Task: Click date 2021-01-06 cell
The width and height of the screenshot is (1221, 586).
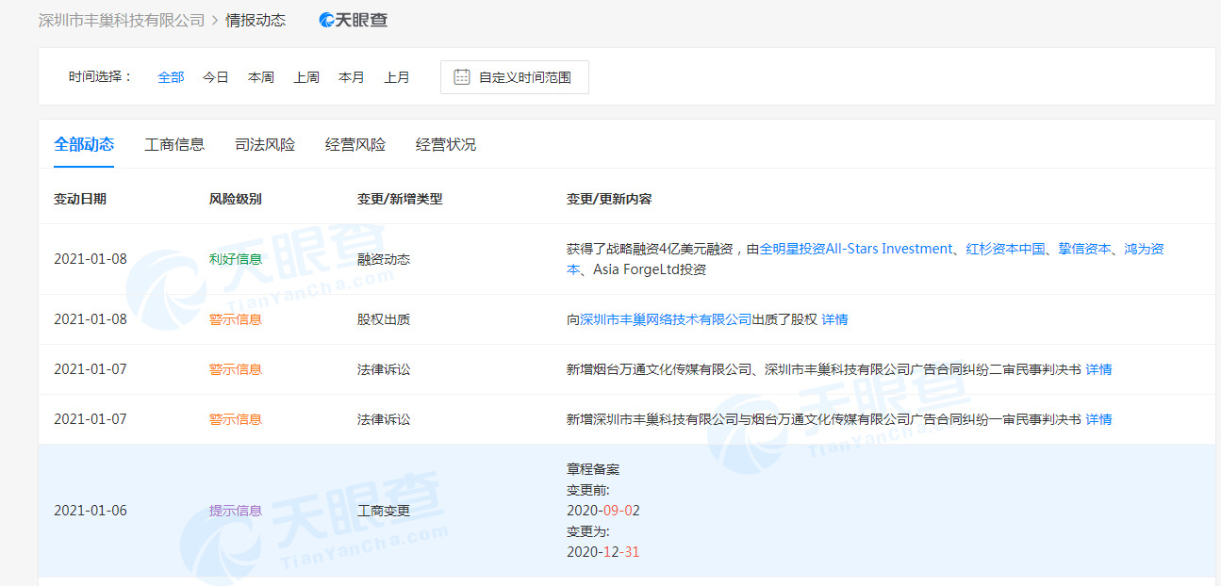Action: click(x=91, y=511)
